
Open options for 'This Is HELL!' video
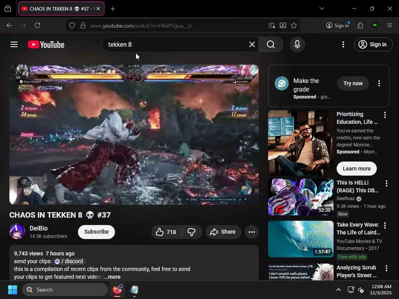(386, 183)
